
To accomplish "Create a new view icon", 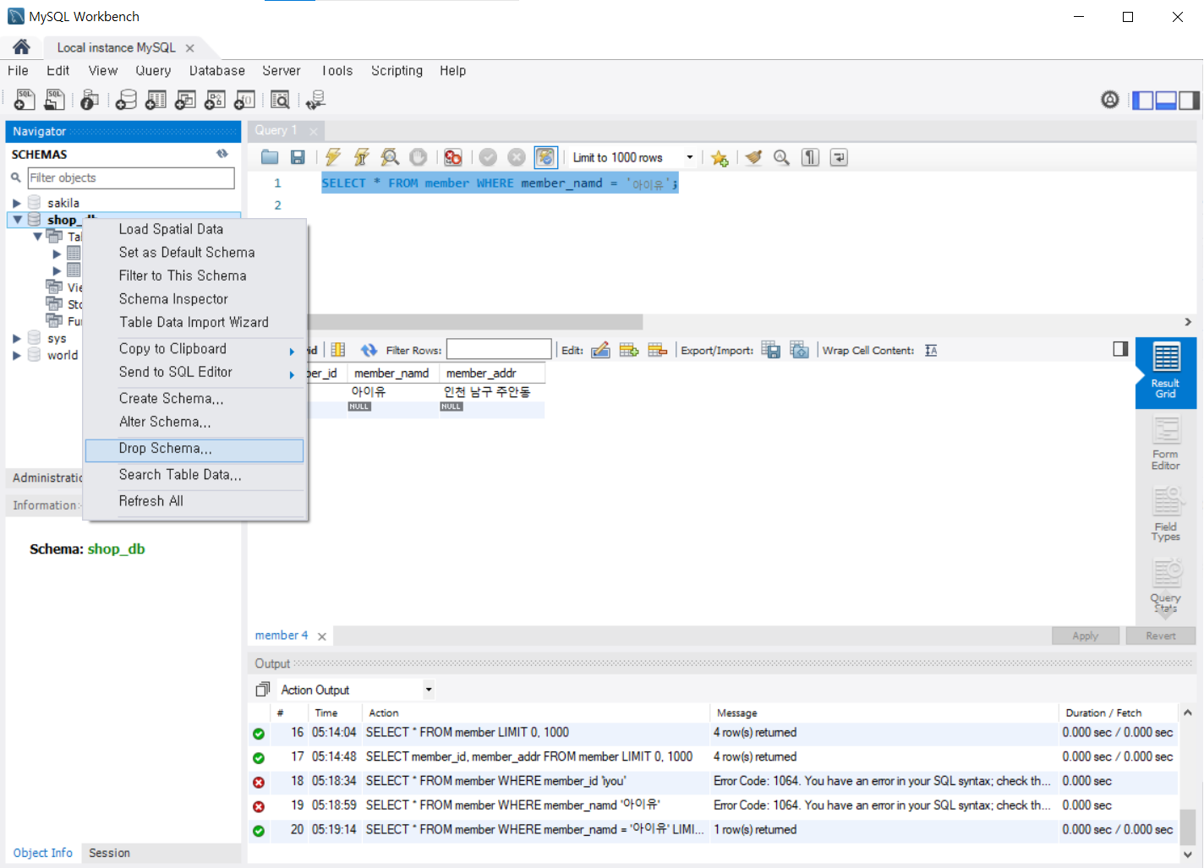I will point(185,100).
